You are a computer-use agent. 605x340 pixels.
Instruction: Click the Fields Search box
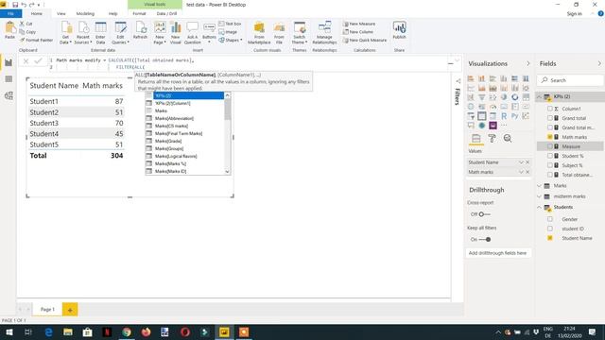point(570,80)
